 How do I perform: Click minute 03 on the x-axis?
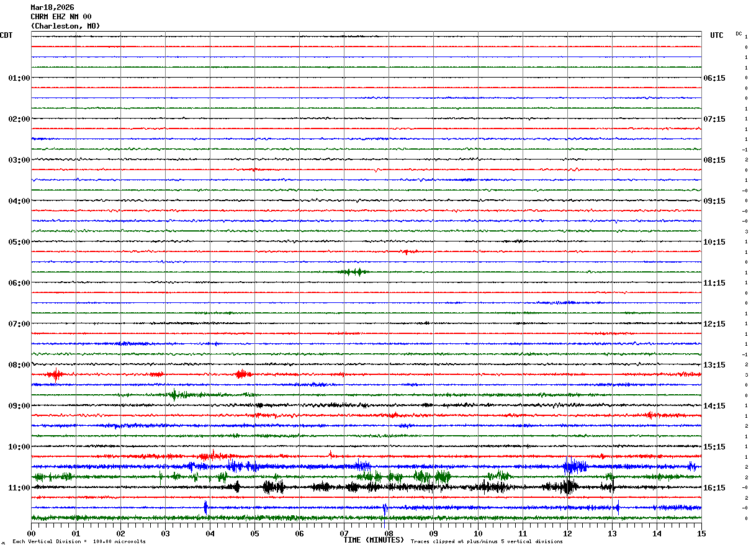tap(165, 533)
